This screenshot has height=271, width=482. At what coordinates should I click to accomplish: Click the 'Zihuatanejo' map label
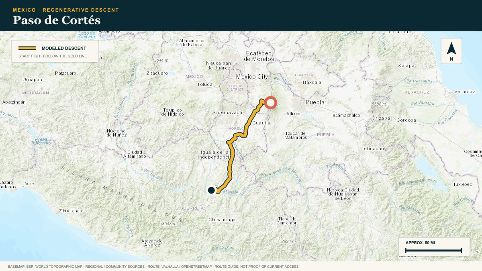click(71, 210)
